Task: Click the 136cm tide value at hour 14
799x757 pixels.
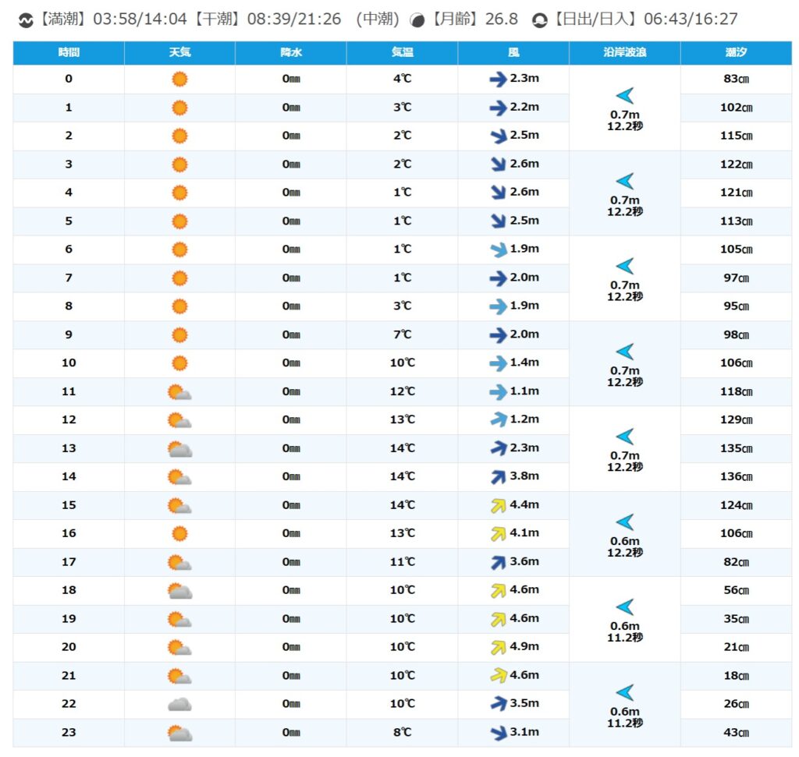Action: (x=736, y=477)
